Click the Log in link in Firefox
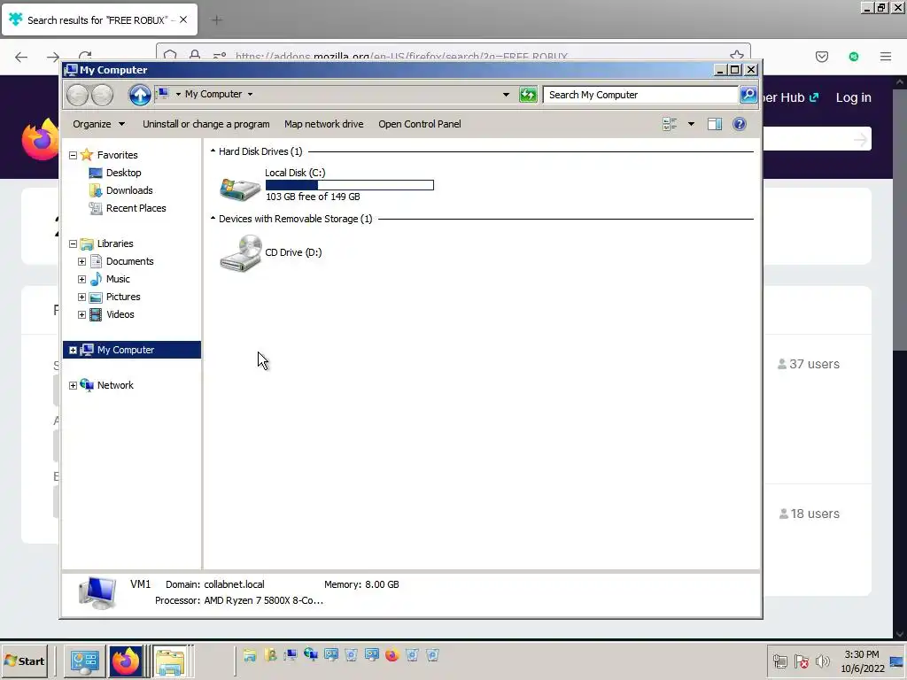This screenshot has height=680, width=907. click(x=853, y=97)
